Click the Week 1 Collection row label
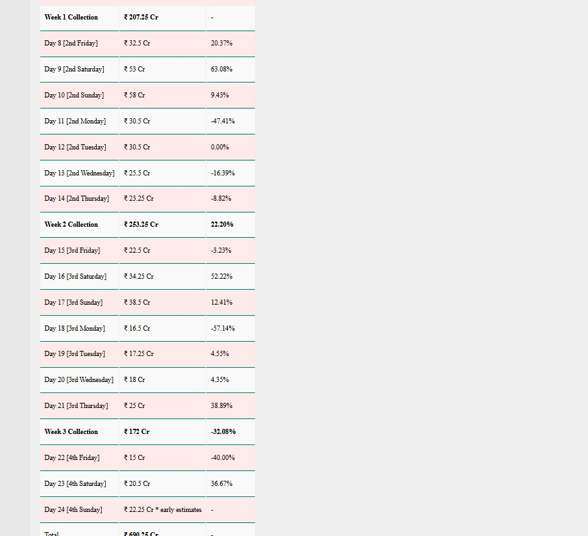 [71, 18]
